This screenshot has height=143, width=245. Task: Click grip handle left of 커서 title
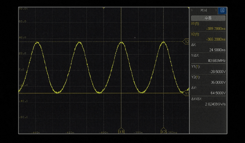pos(192,11)
